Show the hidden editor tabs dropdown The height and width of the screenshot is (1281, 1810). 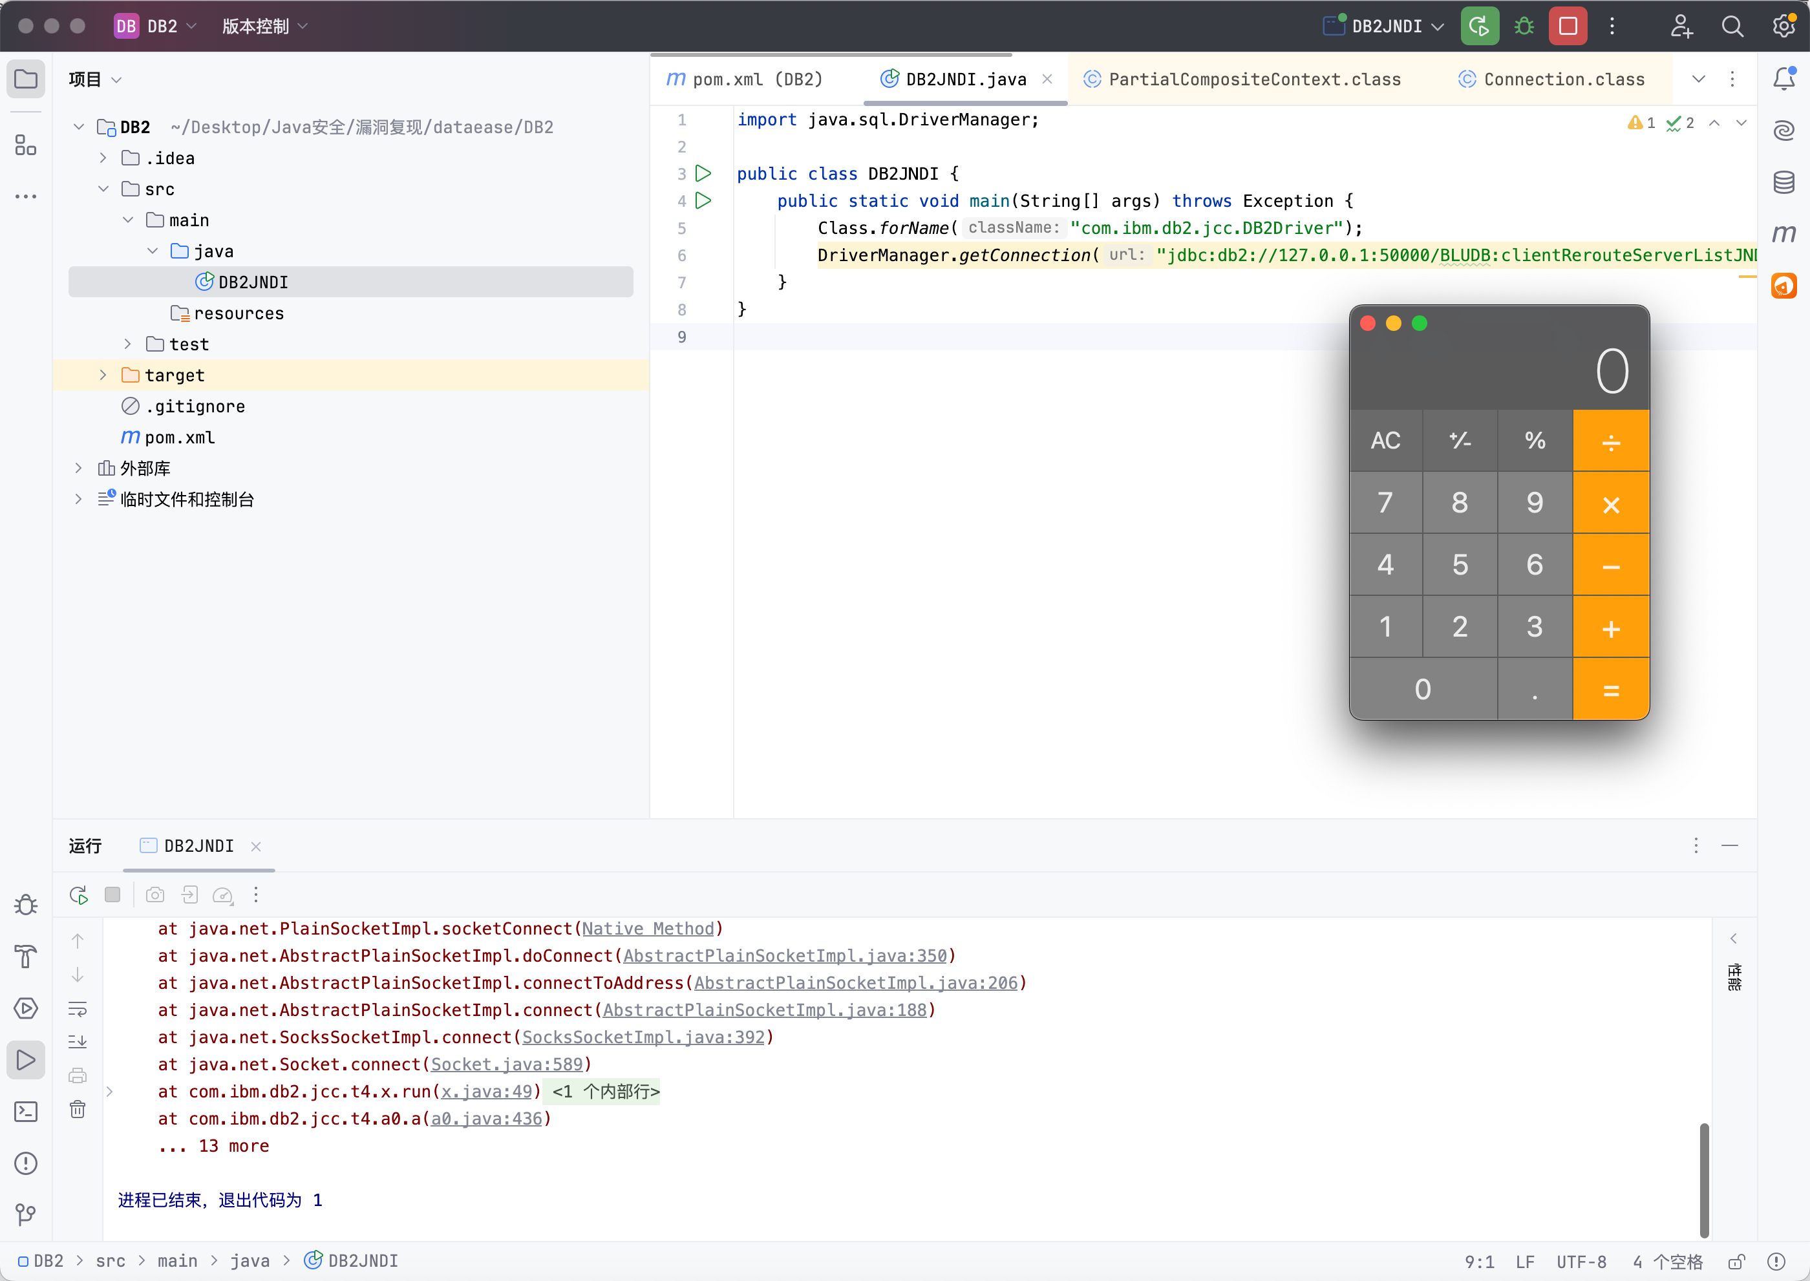pyautogui.click(x=1699, y=79)
